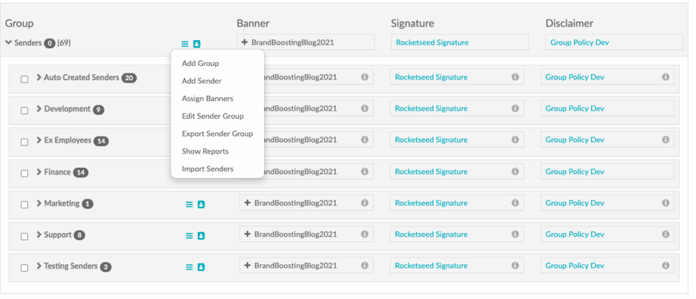Click info icon beside Ex Employees disclaimer

pyautogui.click(x=665, y=140)
